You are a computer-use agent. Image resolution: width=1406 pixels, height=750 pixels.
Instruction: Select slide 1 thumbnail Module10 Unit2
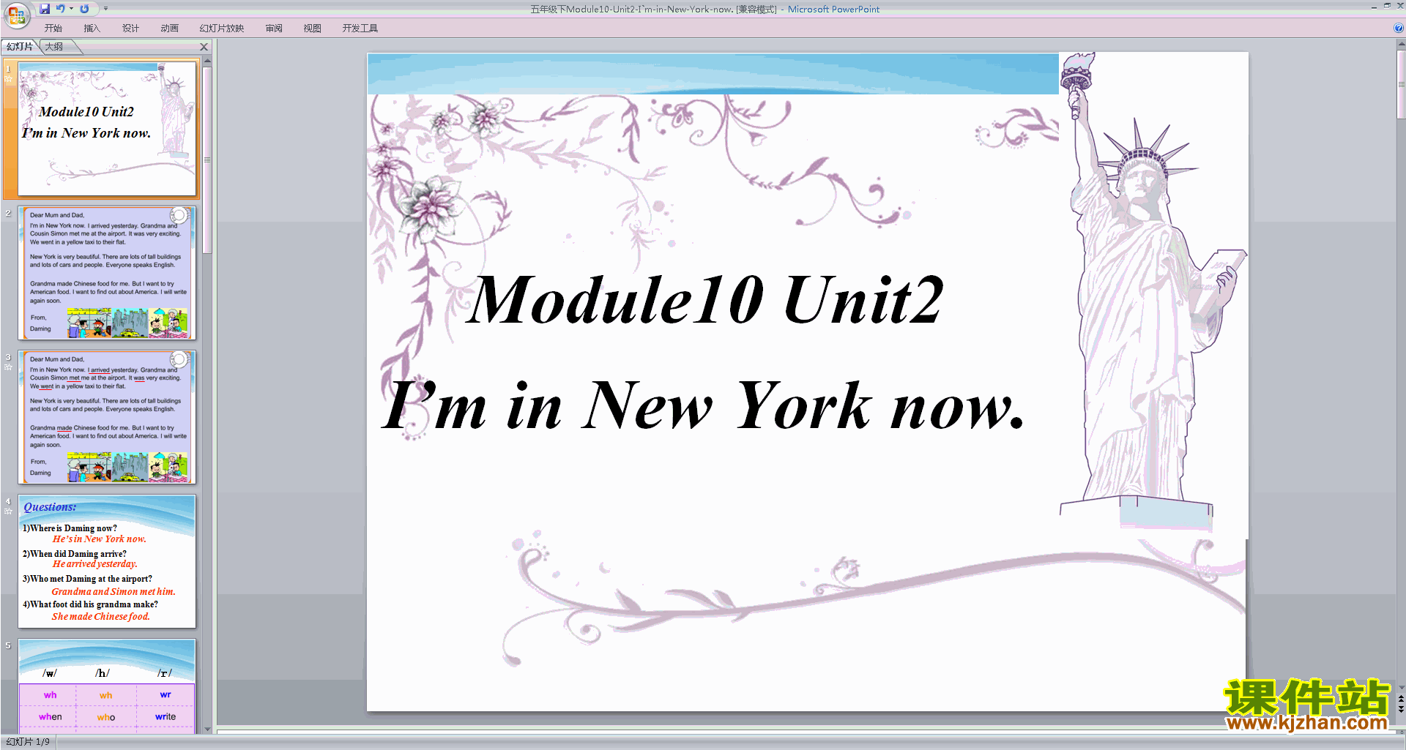(x=107, y=129)
